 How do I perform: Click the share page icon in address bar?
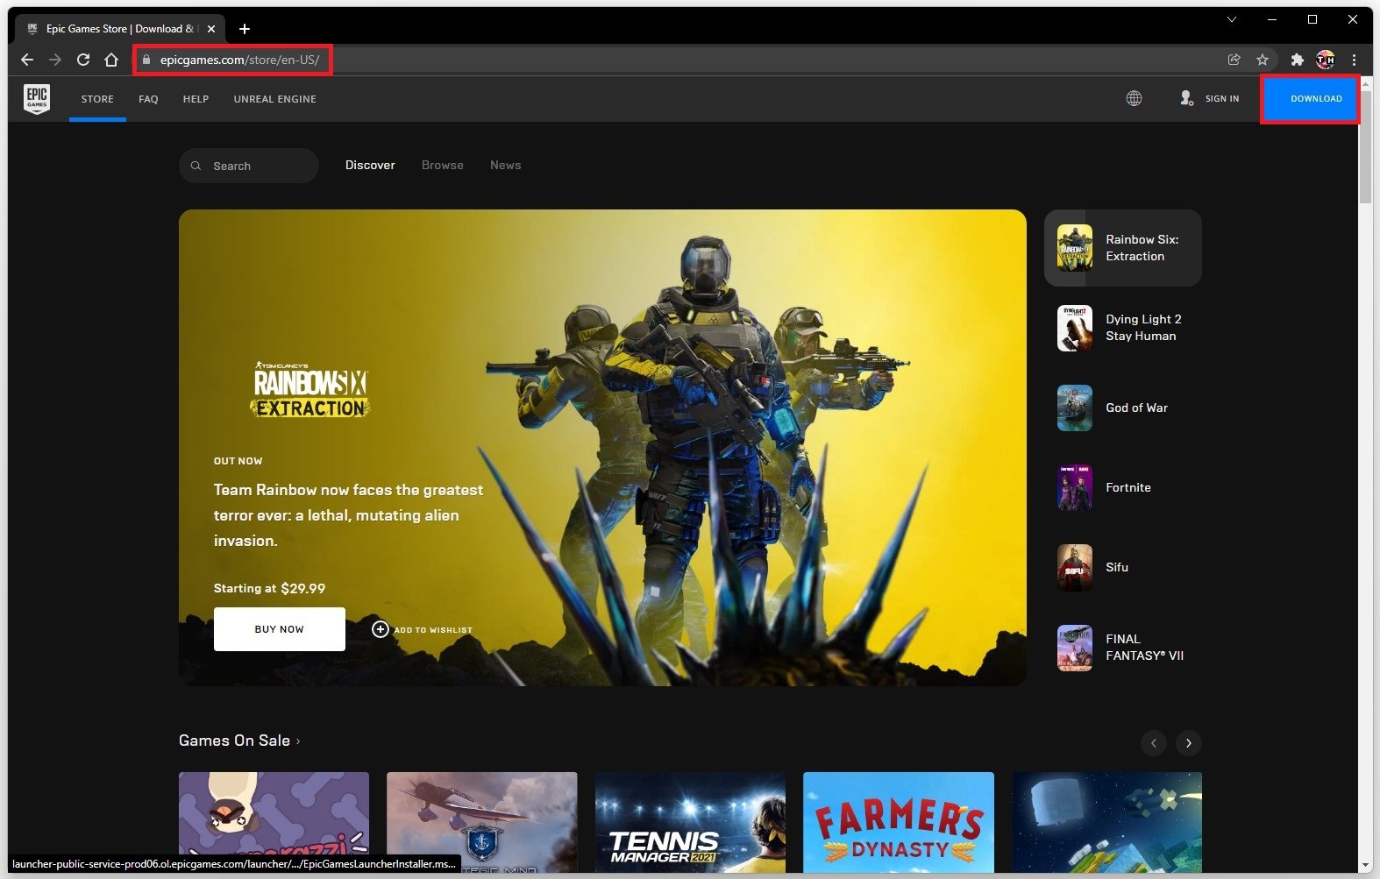[x=1234, y=60]
